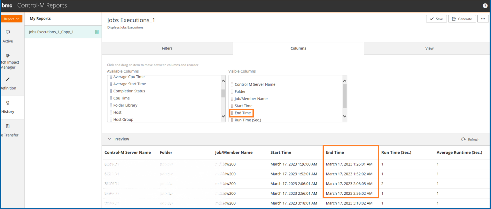Select the History sidebar icon
The width and height of the screenshot is (491, 209).
point(8,103)
